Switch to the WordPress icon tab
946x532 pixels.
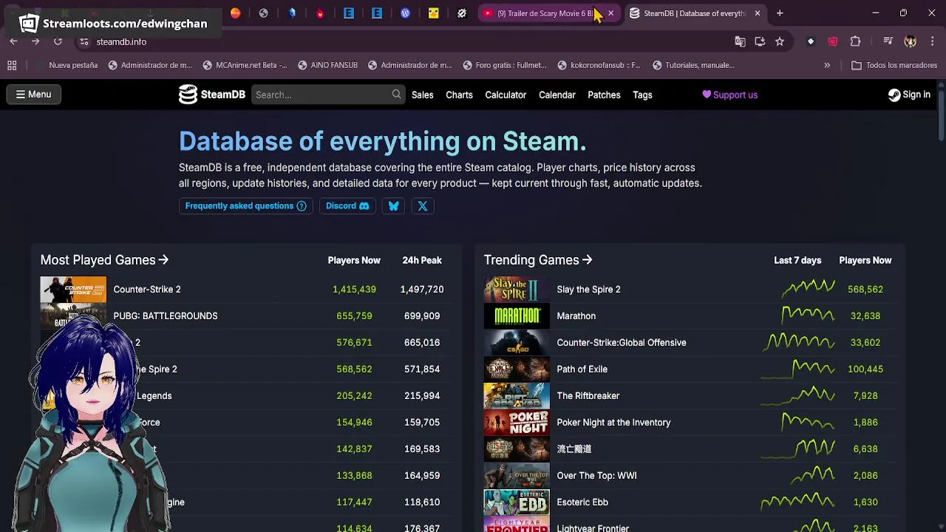405,13
